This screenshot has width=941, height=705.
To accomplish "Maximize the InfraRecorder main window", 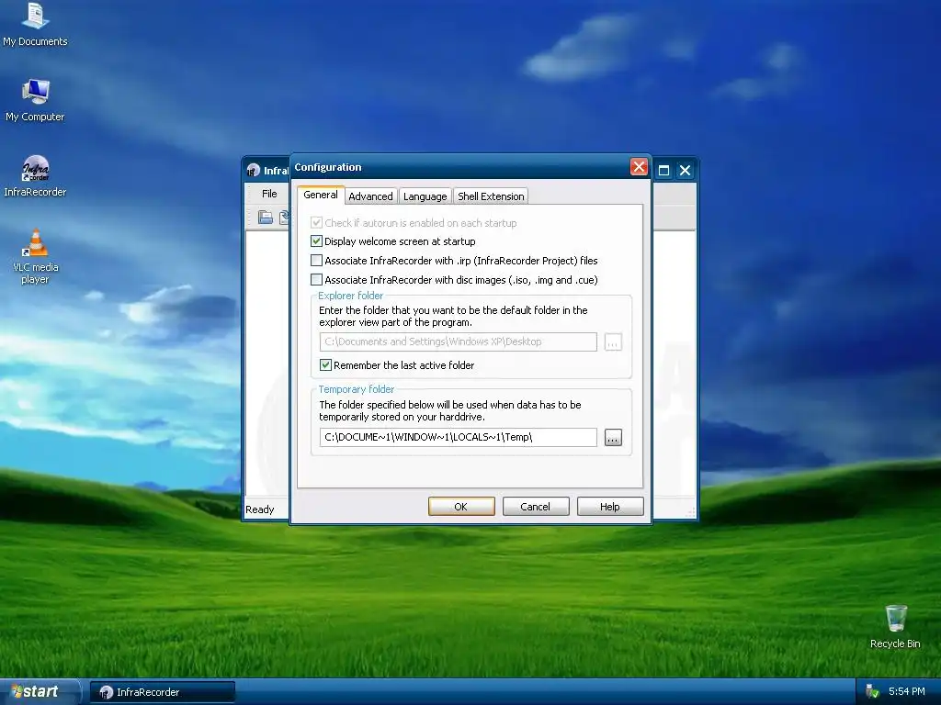I will [663, 170].
